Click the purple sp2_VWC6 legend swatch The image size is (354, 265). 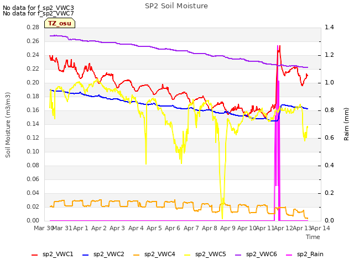pyautogui.click(x=238, y=255)
